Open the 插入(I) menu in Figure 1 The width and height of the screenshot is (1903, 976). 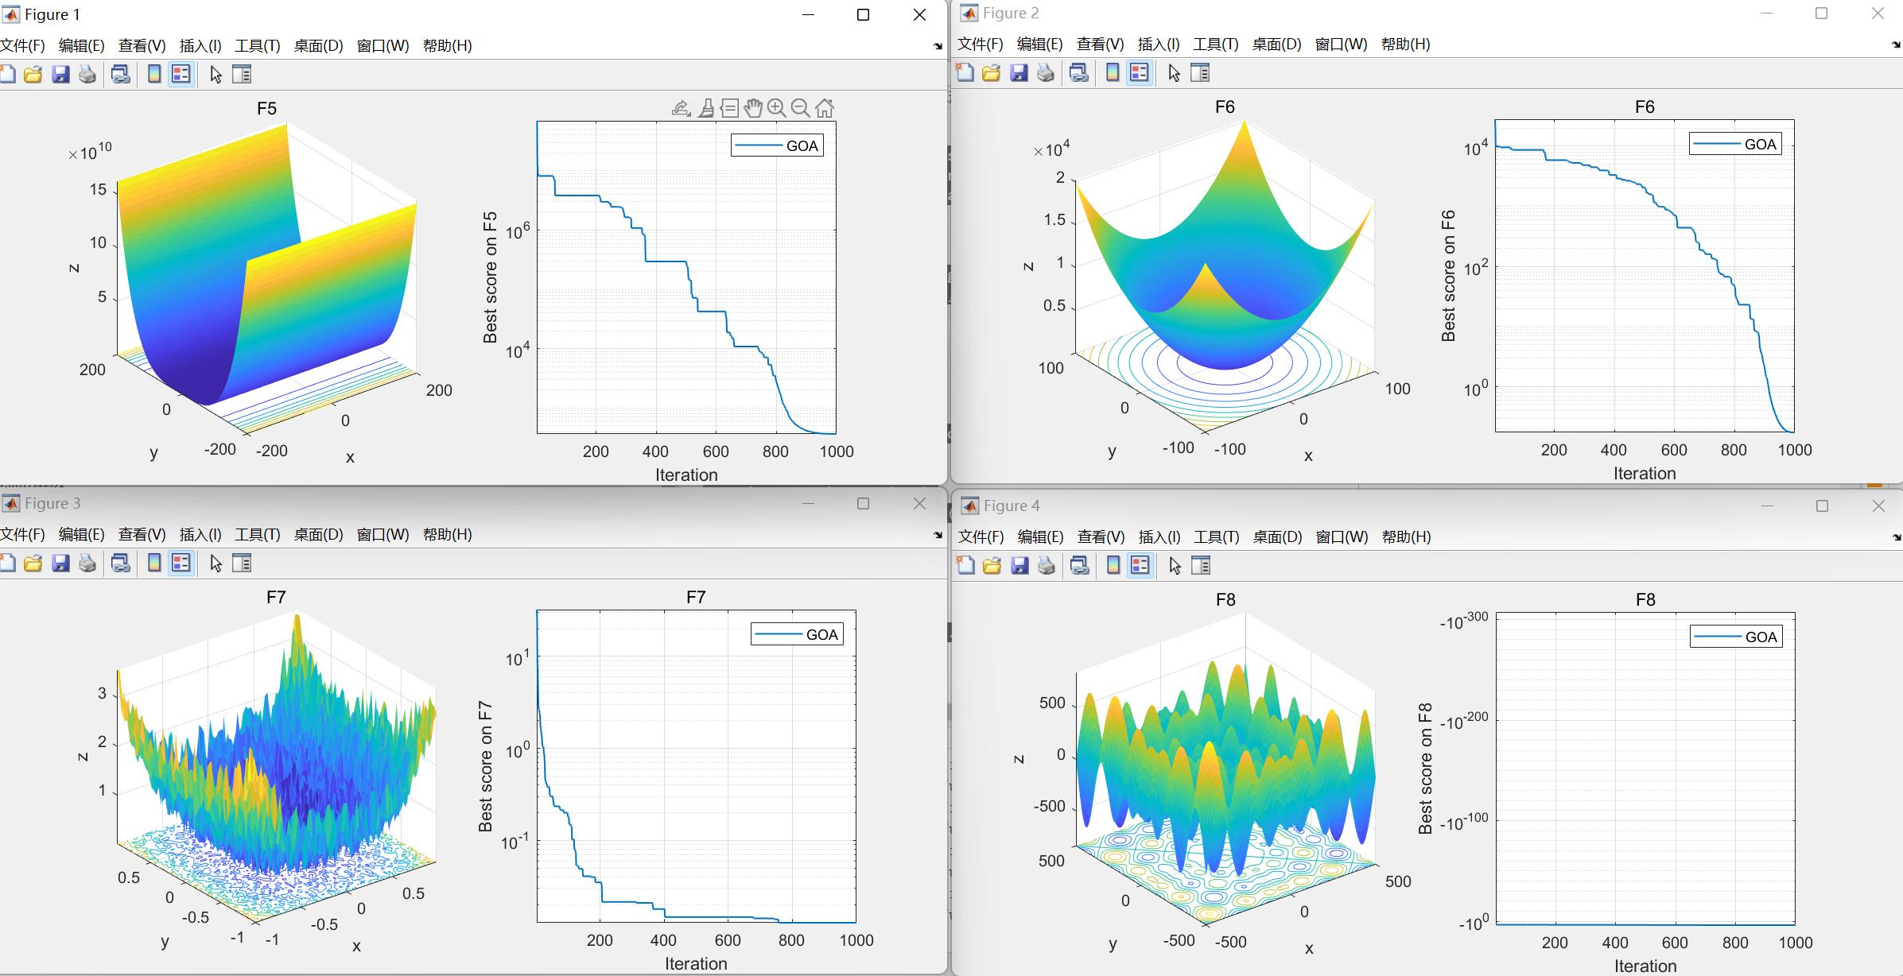200,45
